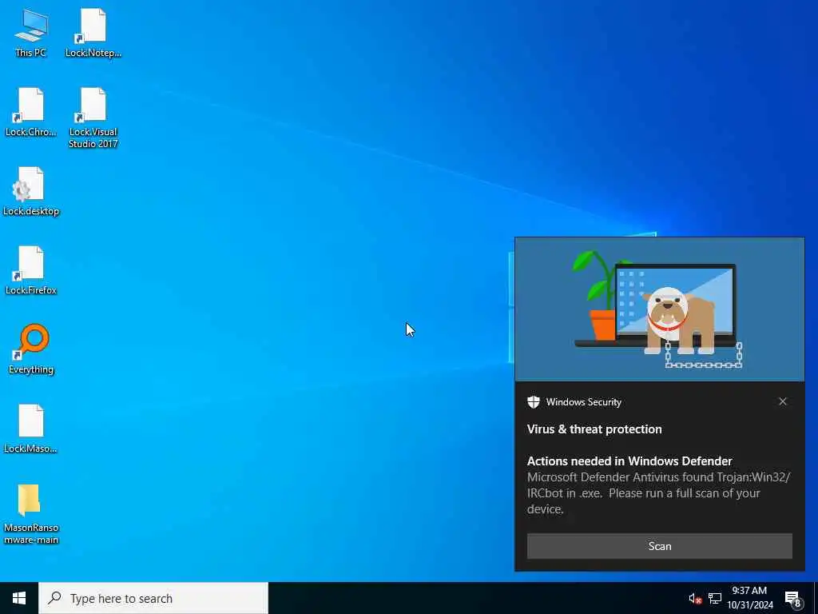The width and height of the screenshot is (818, 614).
Task: Click the Trojan:Win32/IRCbot message text
Action: pos(658,492)
